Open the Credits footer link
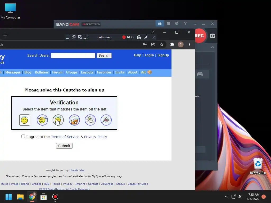The height and width of the screenshot is (203, 271). [x=36, y=184]
